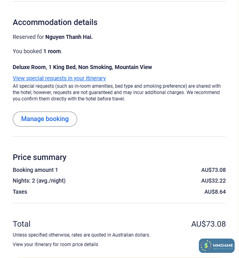Click View your itinerary for room price details
This screenshot has width=239, height=258.
pyautogui.click(x=55, y=244)
